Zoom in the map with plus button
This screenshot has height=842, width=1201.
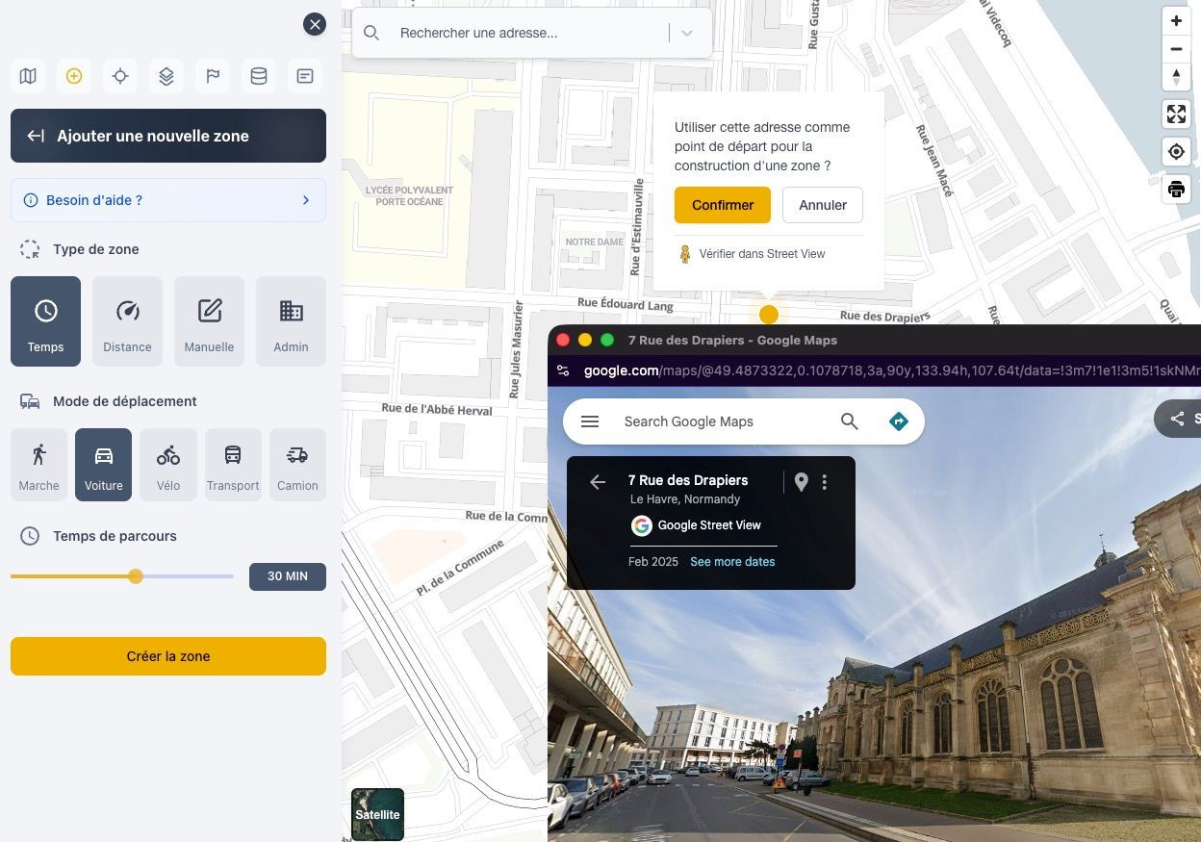point(1176,21)
